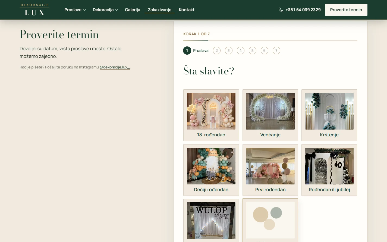Choose the Prvi rođendan celebration card
The width and height of the screenshot is (387, 242).
270,170
